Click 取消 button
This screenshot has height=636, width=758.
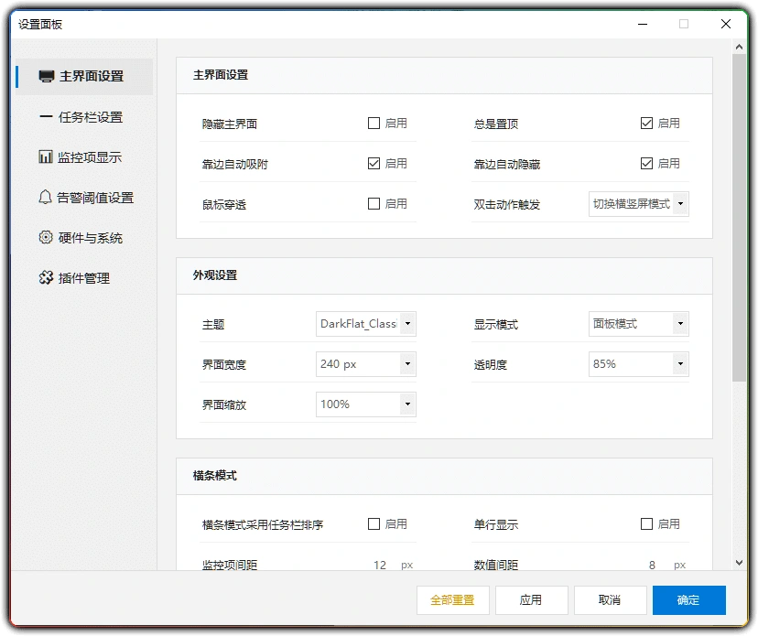610,600
